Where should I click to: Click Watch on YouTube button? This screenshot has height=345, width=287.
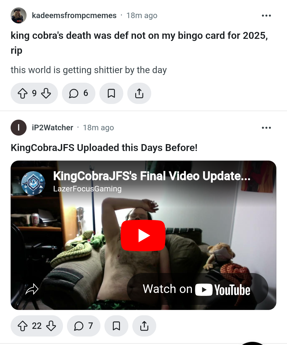tap(197, 289)
